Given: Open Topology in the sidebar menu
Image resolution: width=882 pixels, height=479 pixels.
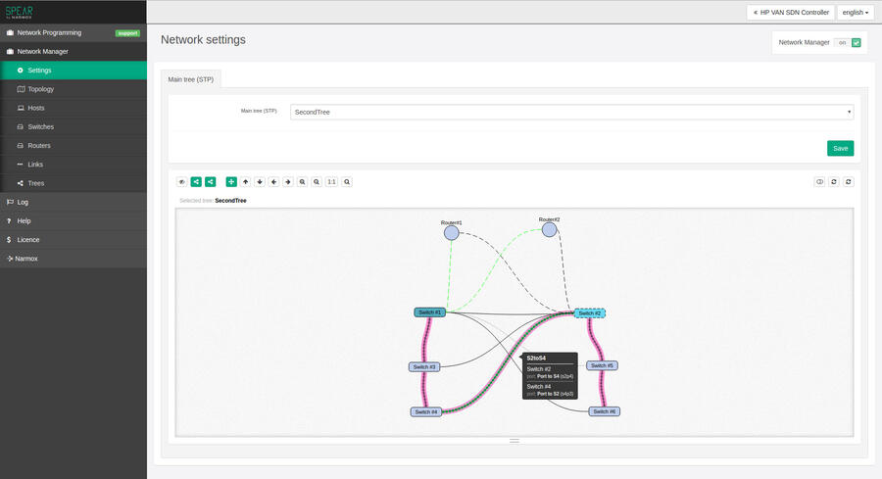Looking at the screenshot, I should (x=41, y=89).
